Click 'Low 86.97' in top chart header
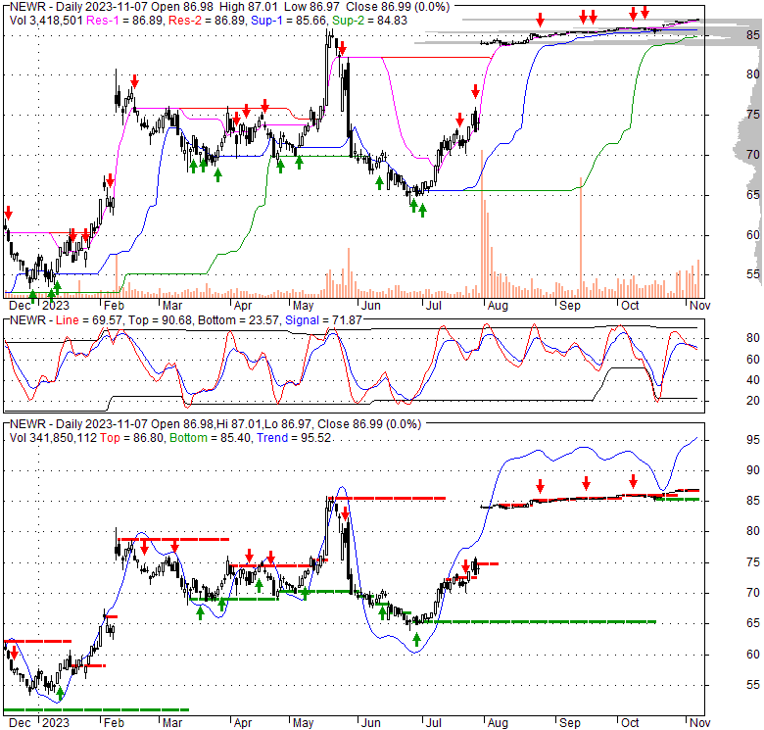This screenshot has width=764, height=730. (x=310, y=7)
